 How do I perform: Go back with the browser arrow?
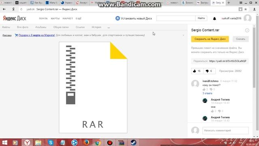[4, 9]
